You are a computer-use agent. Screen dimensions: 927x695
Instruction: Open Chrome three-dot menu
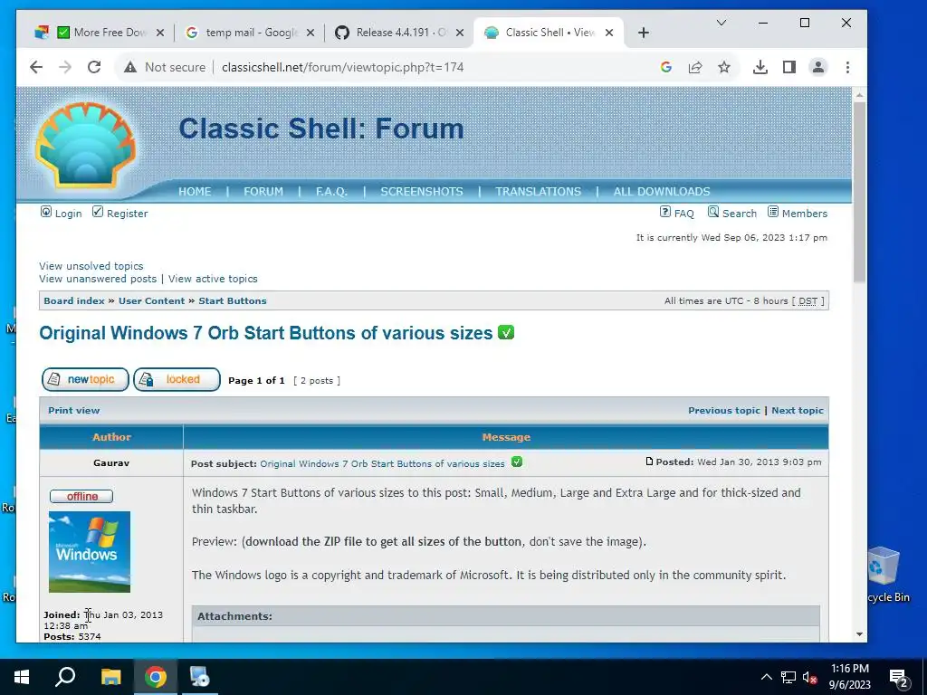pos(847,67)
